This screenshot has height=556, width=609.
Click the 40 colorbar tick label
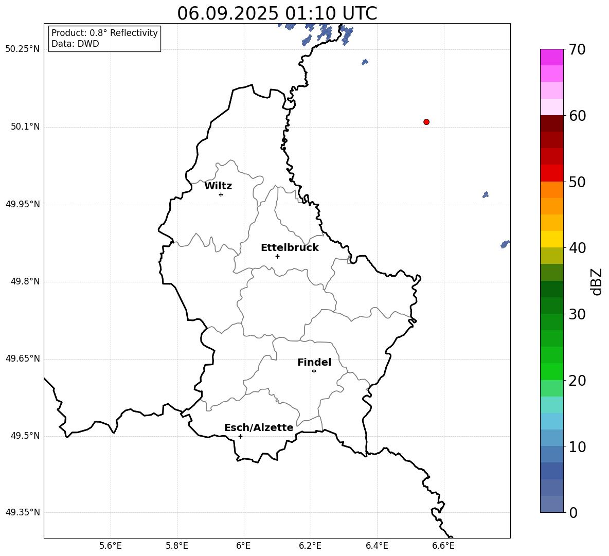[577, 248]
